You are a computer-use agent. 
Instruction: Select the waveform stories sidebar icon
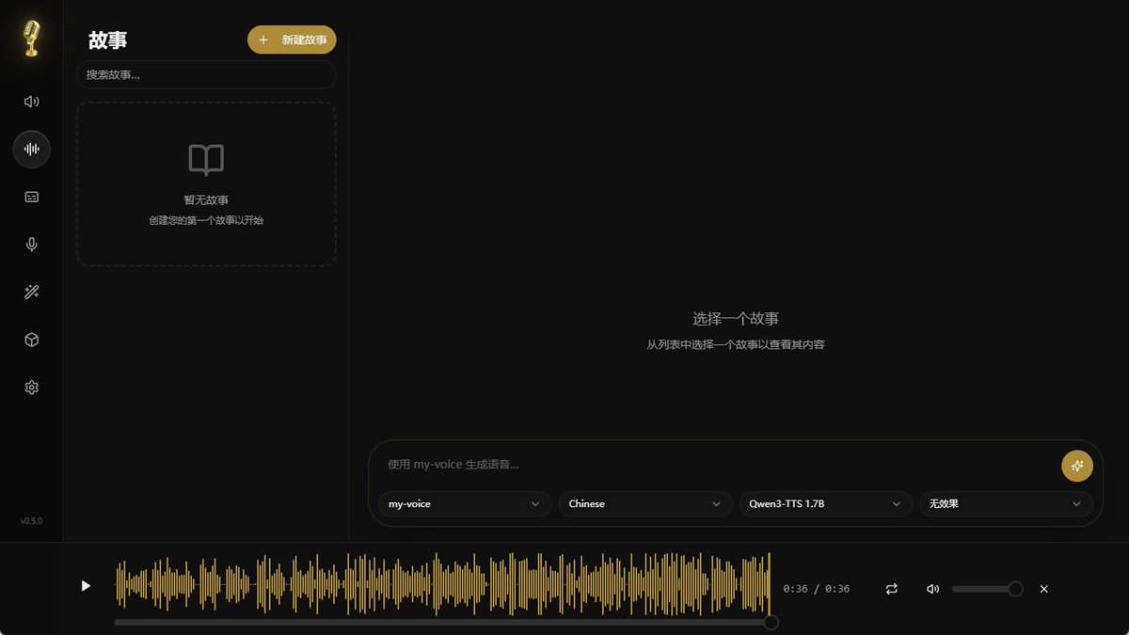[x=32, y=150]
